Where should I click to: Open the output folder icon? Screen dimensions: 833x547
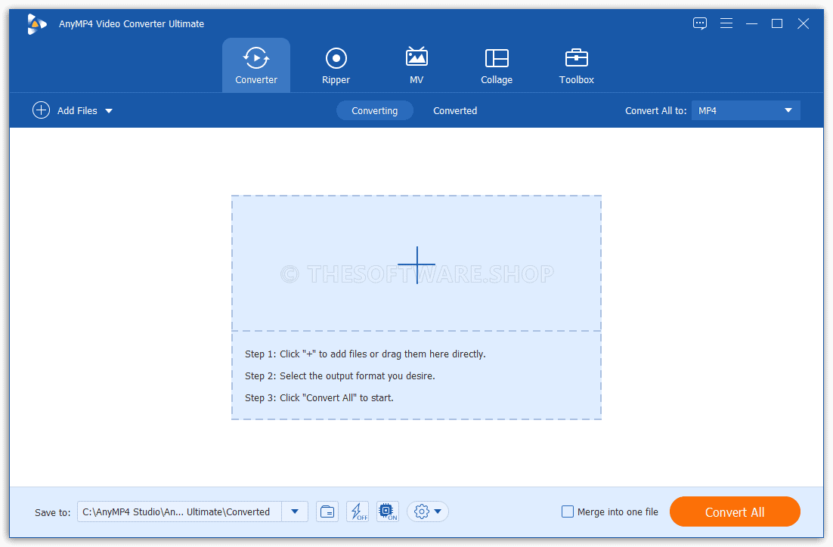point(327,512)
